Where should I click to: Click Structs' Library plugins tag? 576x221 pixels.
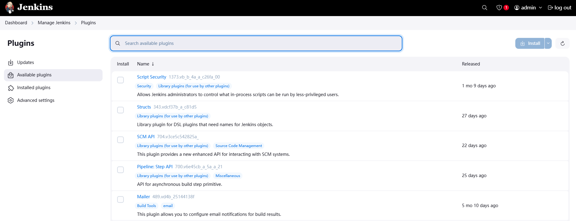[x=173, y=116]
